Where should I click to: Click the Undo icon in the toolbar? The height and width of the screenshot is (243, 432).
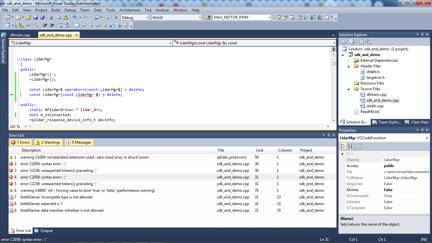click(75, 17)
